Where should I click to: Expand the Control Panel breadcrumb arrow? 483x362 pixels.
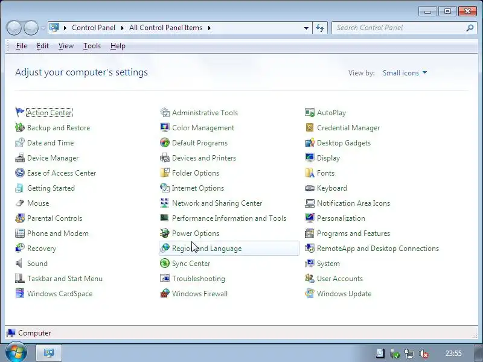coord(123,28)
